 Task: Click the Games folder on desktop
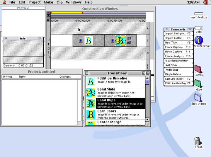tap(198, 69)
